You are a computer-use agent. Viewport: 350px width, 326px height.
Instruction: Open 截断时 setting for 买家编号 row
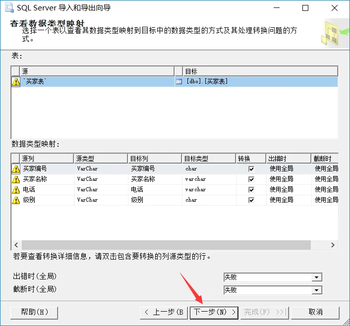[325, 168]
